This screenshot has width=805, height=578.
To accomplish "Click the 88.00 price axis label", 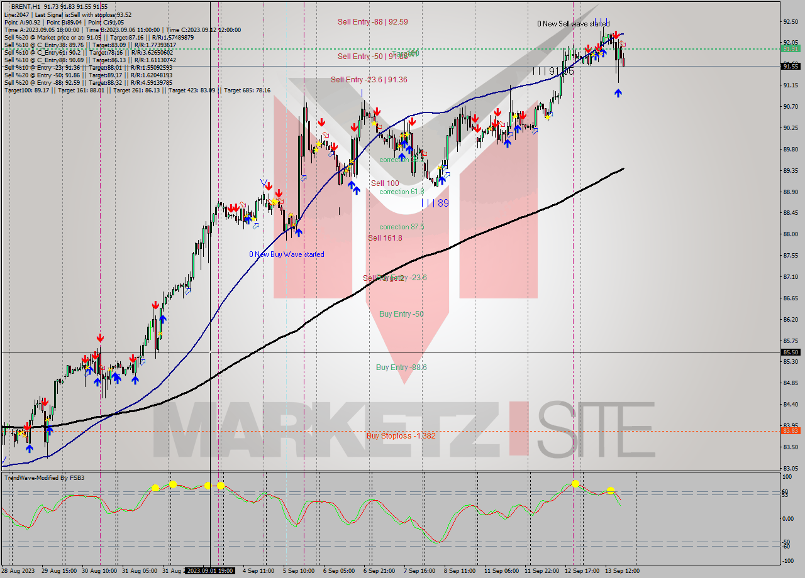I will [x=791, y=234].
